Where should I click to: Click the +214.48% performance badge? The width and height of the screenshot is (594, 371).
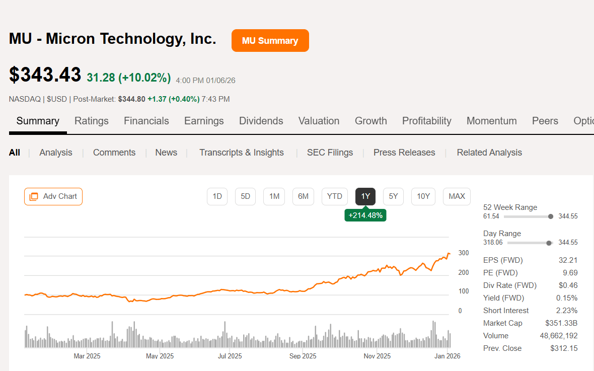pyautogui.click(x=365, y=214)
